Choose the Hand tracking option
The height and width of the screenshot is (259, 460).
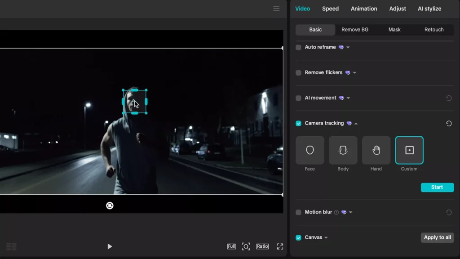pos(376,150)
